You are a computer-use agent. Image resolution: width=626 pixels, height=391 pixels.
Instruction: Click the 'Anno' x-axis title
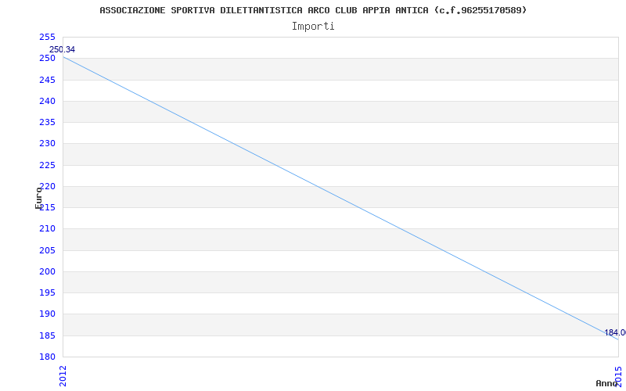[607, 383]
